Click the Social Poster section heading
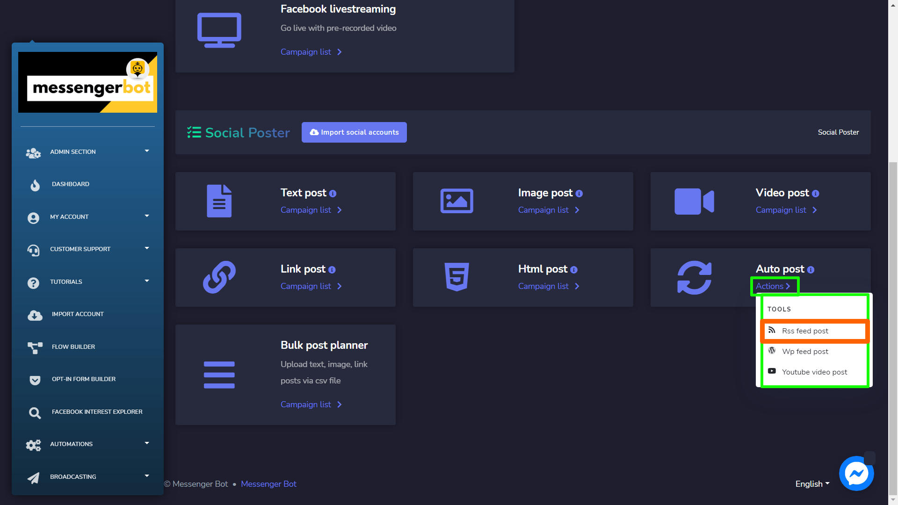This screenshot has height=505, width=898. click(x=239, y=133)
